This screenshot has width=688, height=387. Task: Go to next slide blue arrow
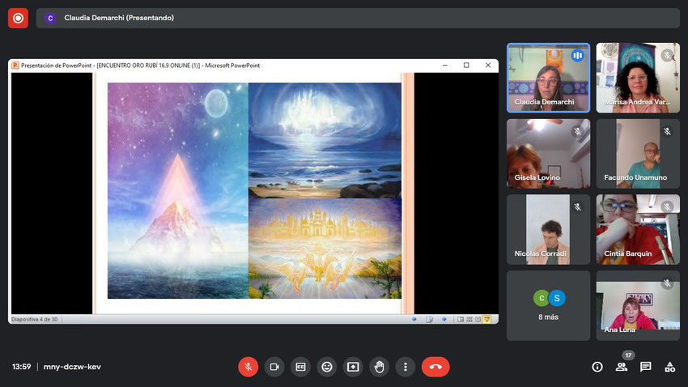coord(444,320)
